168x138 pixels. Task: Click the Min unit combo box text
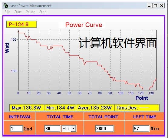(66, 128)
